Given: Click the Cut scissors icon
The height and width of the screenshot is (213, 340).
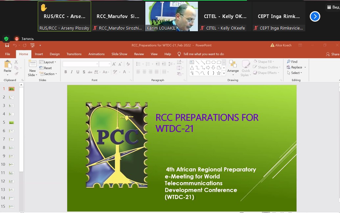Looking at the screenshot, I should pyautogui.click(x=16, y=62).
